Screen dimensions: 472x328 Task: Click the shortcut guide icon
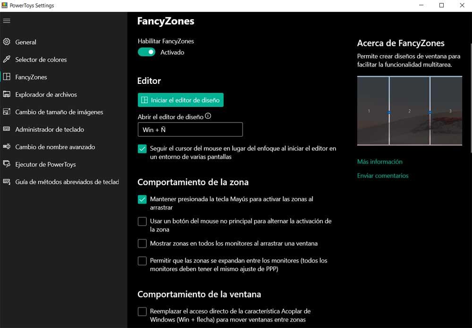(x=7, y=181)
